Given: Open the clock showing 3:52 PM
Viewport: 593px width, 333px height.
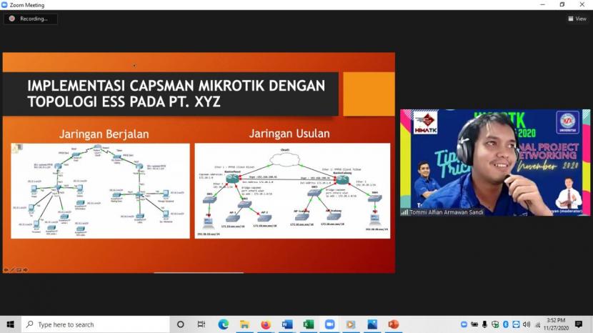Looking at the screenshot, I should tap(556, 324).
